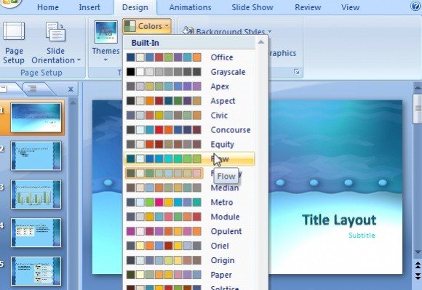Click main editor scroll-down arrow

418,252
